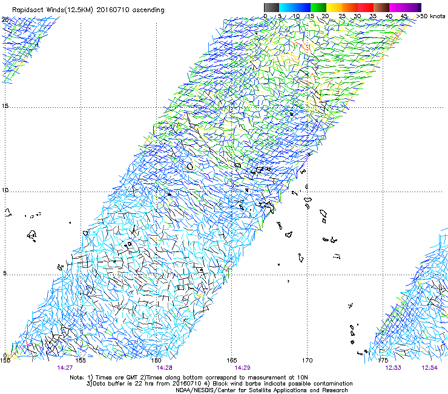
Task: Click the longitude label '170'
Action: point(307,360)
